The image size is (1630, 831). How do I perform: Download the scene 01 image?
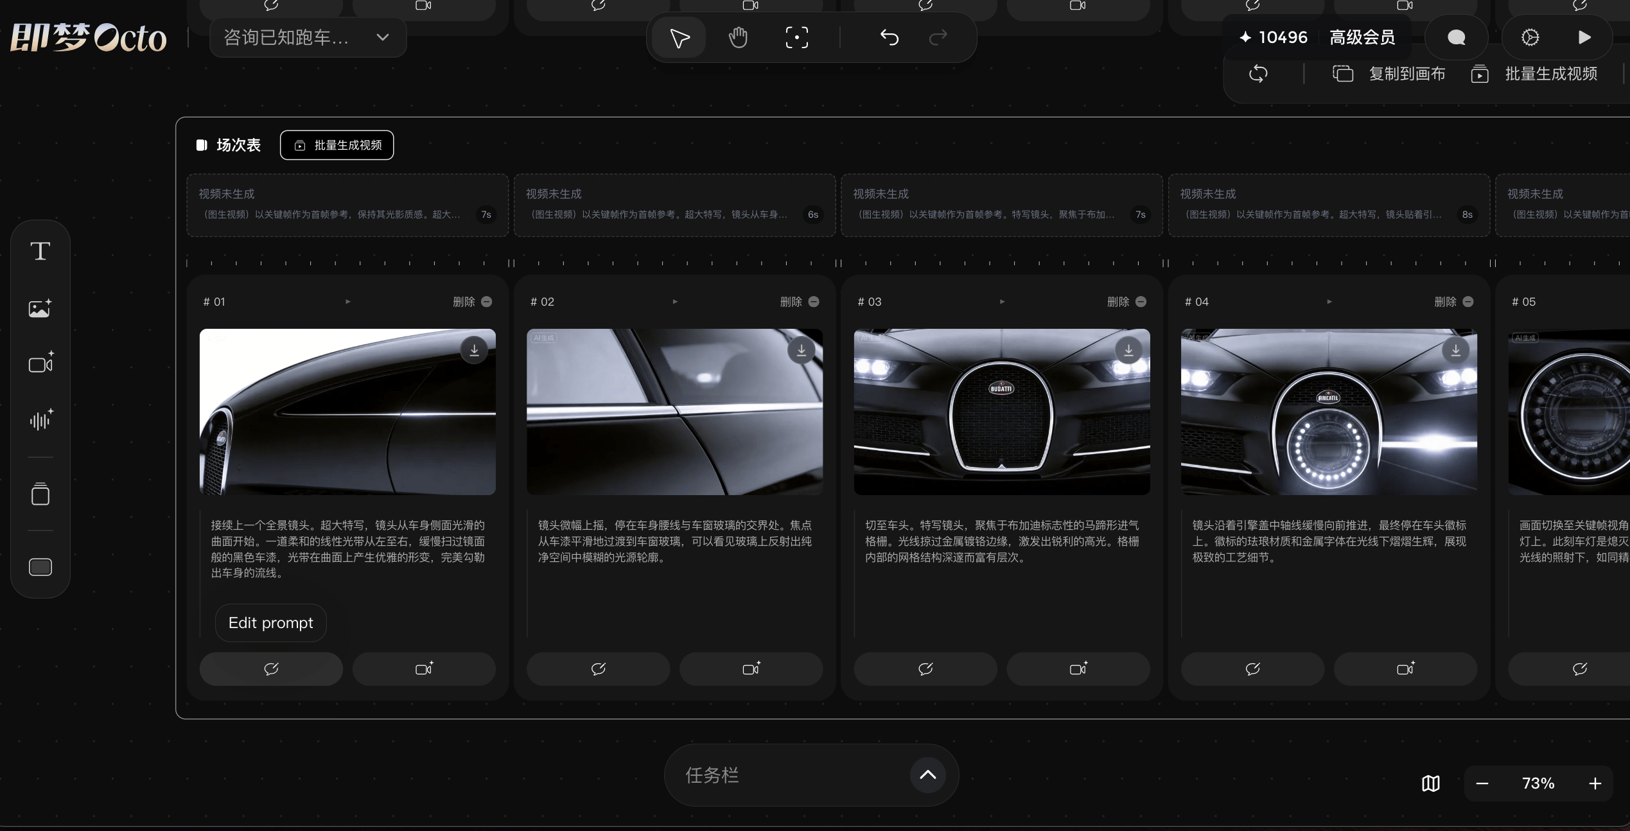(474, 350)
